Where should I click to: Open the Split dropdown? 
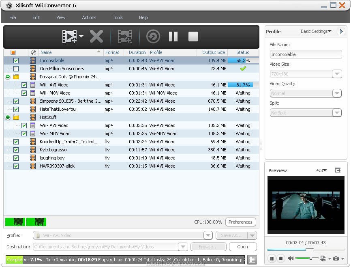coord(337,113)
